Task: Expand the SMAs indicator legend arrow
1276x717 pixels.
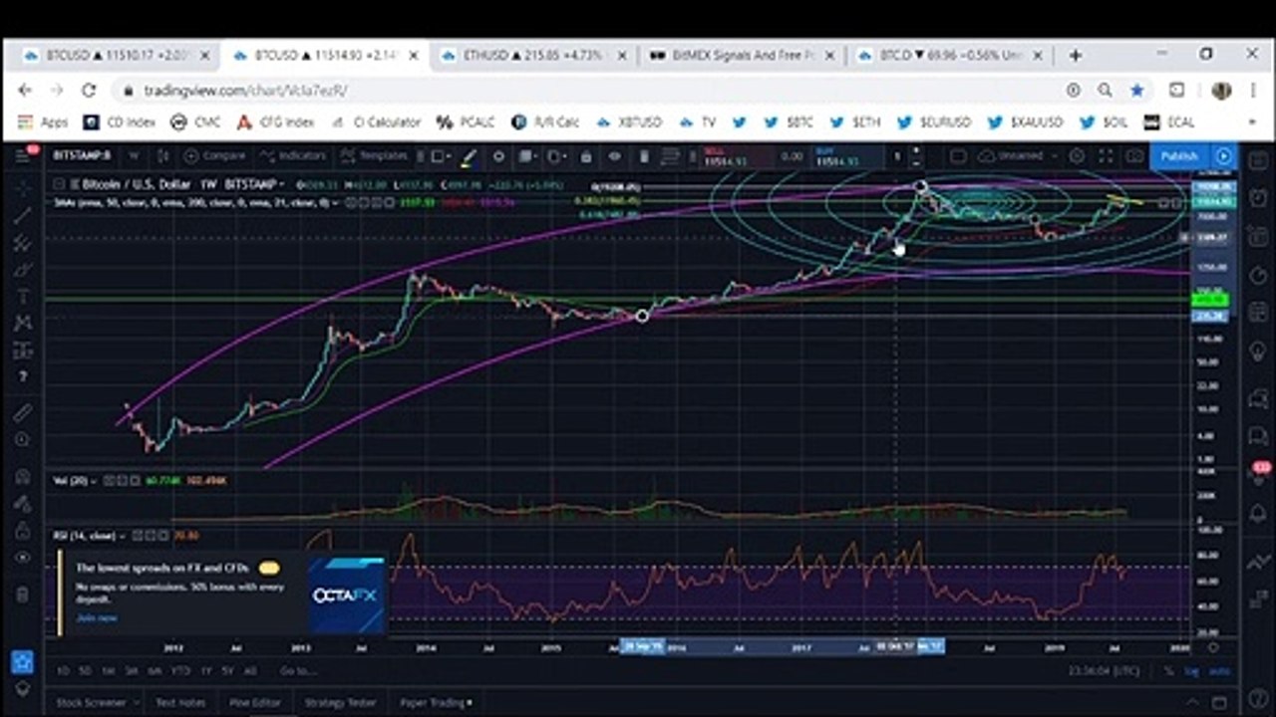Action: 336,203
